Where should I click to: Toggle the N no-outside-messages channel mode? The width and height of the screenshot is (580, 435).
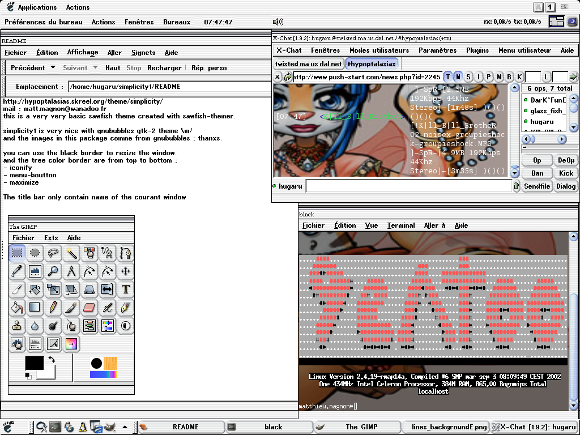point(458,77)
